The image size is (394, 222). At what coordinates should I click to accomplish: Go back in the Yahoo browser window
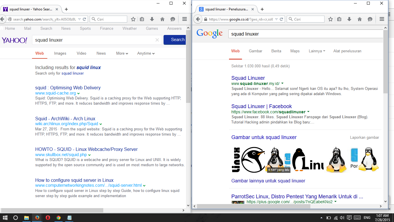click(x=2, y=19)
